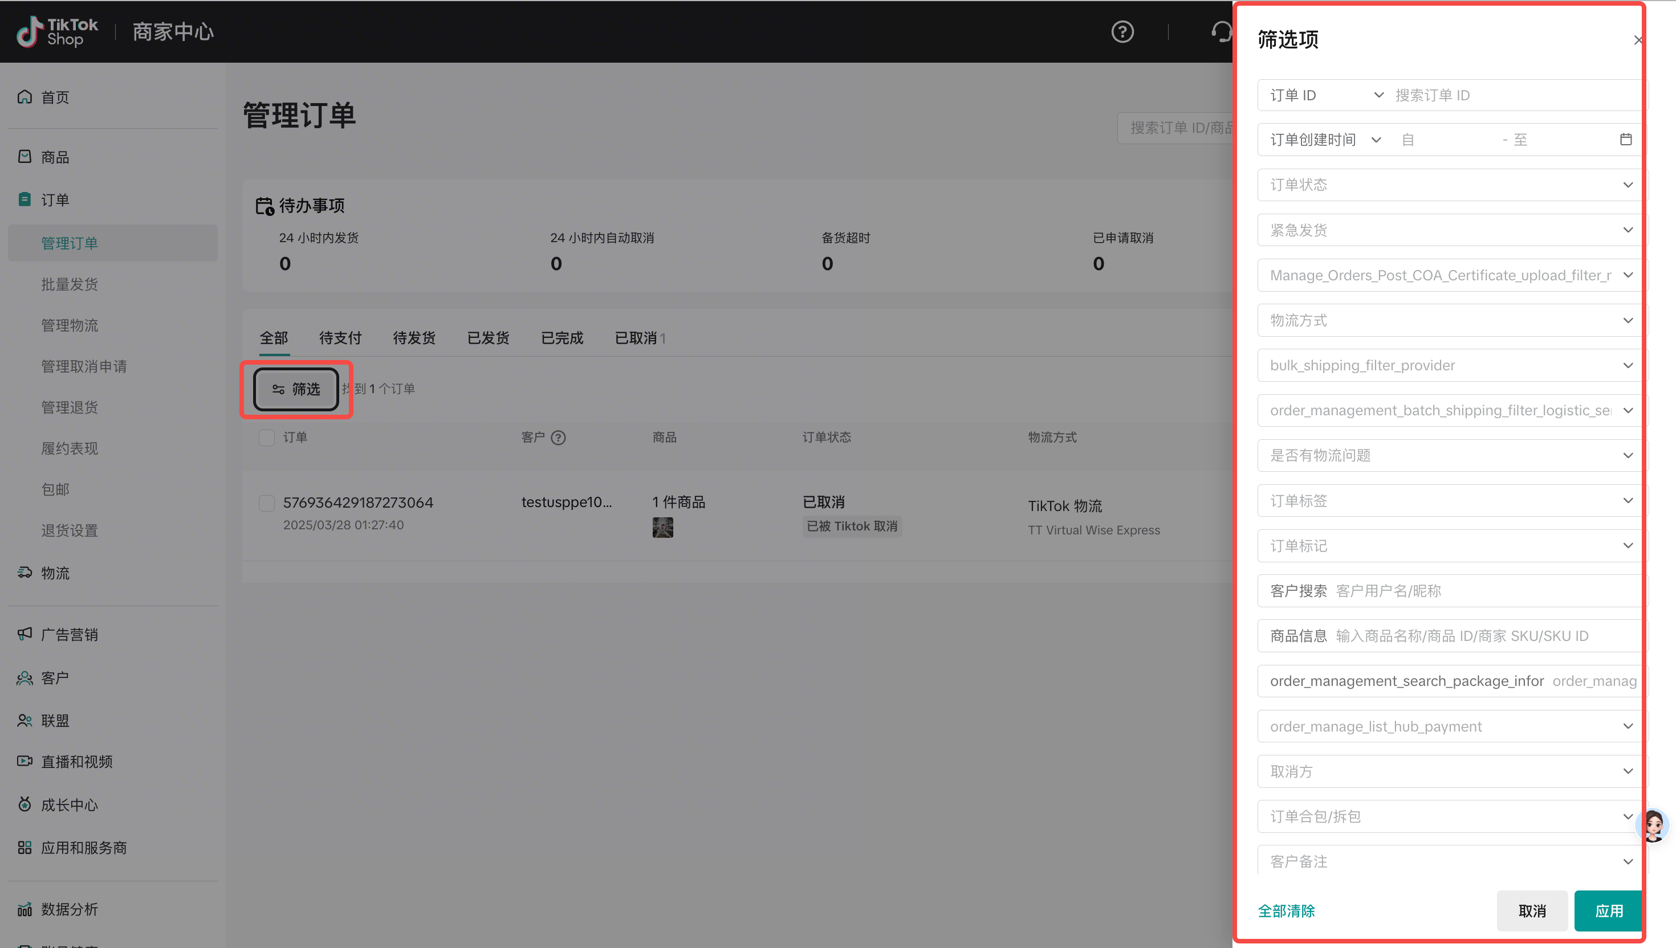Open the 订单 ID search type selector
The height and width of the screenshot is (948, 1676).
tap(1325, 95)
